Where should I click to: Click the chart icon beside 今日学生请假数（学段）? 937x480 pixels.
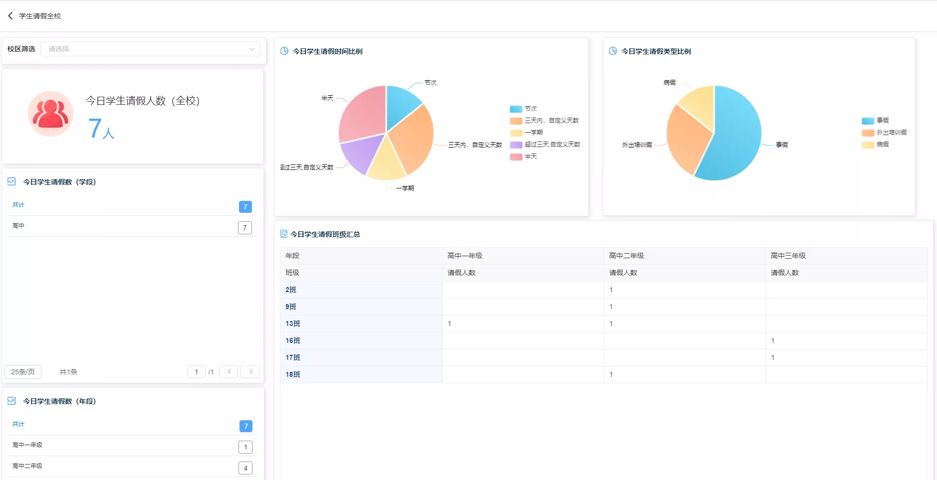[x=11, y=181]
